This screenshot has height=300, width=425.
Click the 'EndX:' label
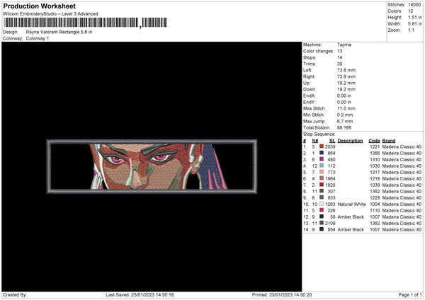click(310, 96)
